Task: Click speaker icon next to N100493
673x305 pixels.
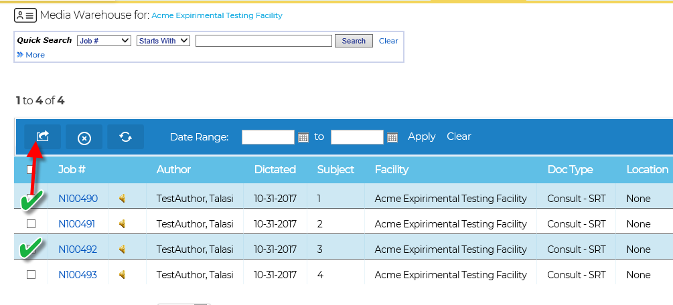Action: [123, 274]
